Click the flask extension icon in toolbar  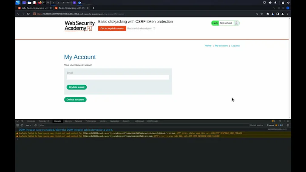(x=272, y=14)
